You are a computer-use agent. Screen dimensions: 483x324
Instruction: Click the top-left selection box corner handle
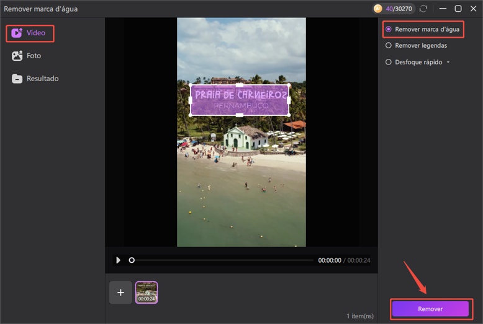pyautogui.click(x=191, y=85)
